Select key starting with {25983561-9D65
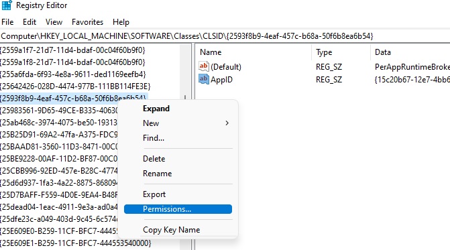This screenshot has height=250, width=450. click(59, 111)
